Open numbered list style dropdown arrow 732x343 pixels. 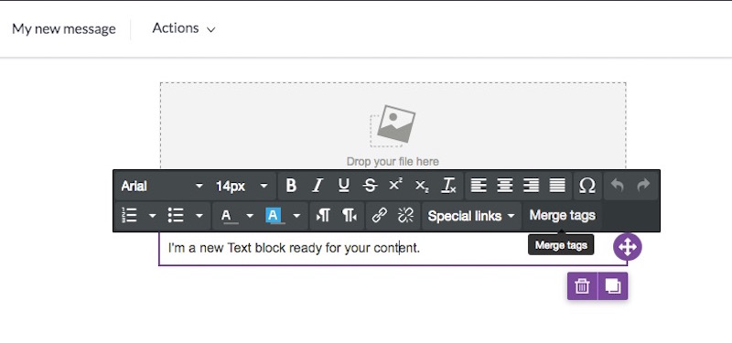point(152,216)
